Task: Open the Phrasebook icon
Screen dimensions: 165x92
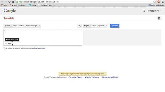Action: [x=159, y=18]
